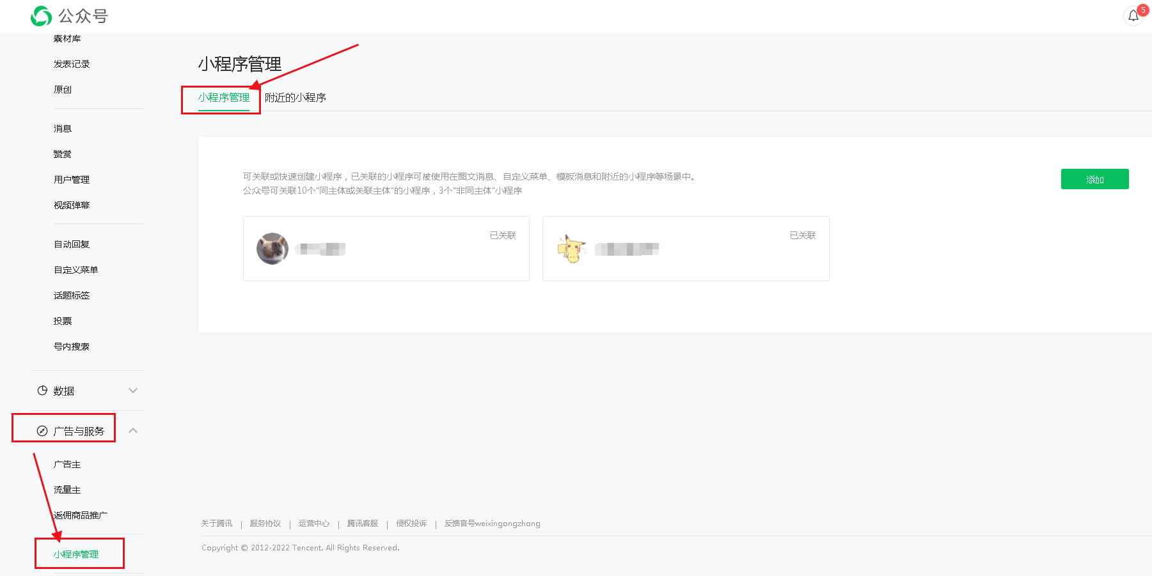1152x576 pixels.
Task: Click the line starting 公众号可关联10个
Action: coord(383,191)
